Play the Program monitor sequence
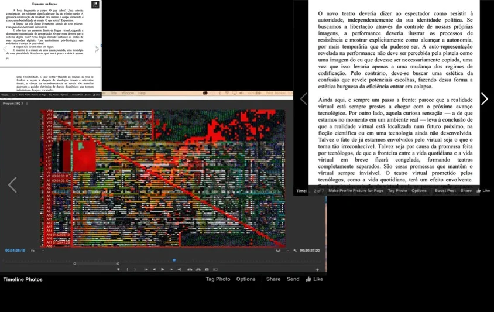Image resolution: width=494 pixels, height=312 pixels. tap(163, 269)
